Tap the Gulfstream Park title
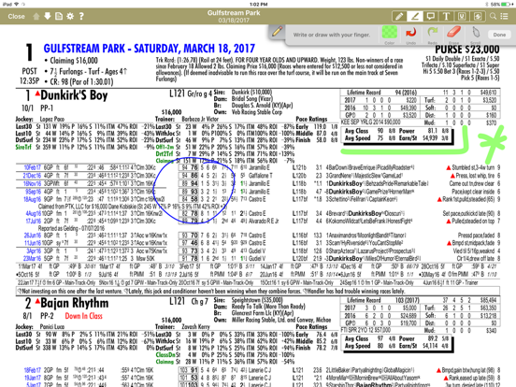This screenshot has width=516, height=387. (234, 13)
